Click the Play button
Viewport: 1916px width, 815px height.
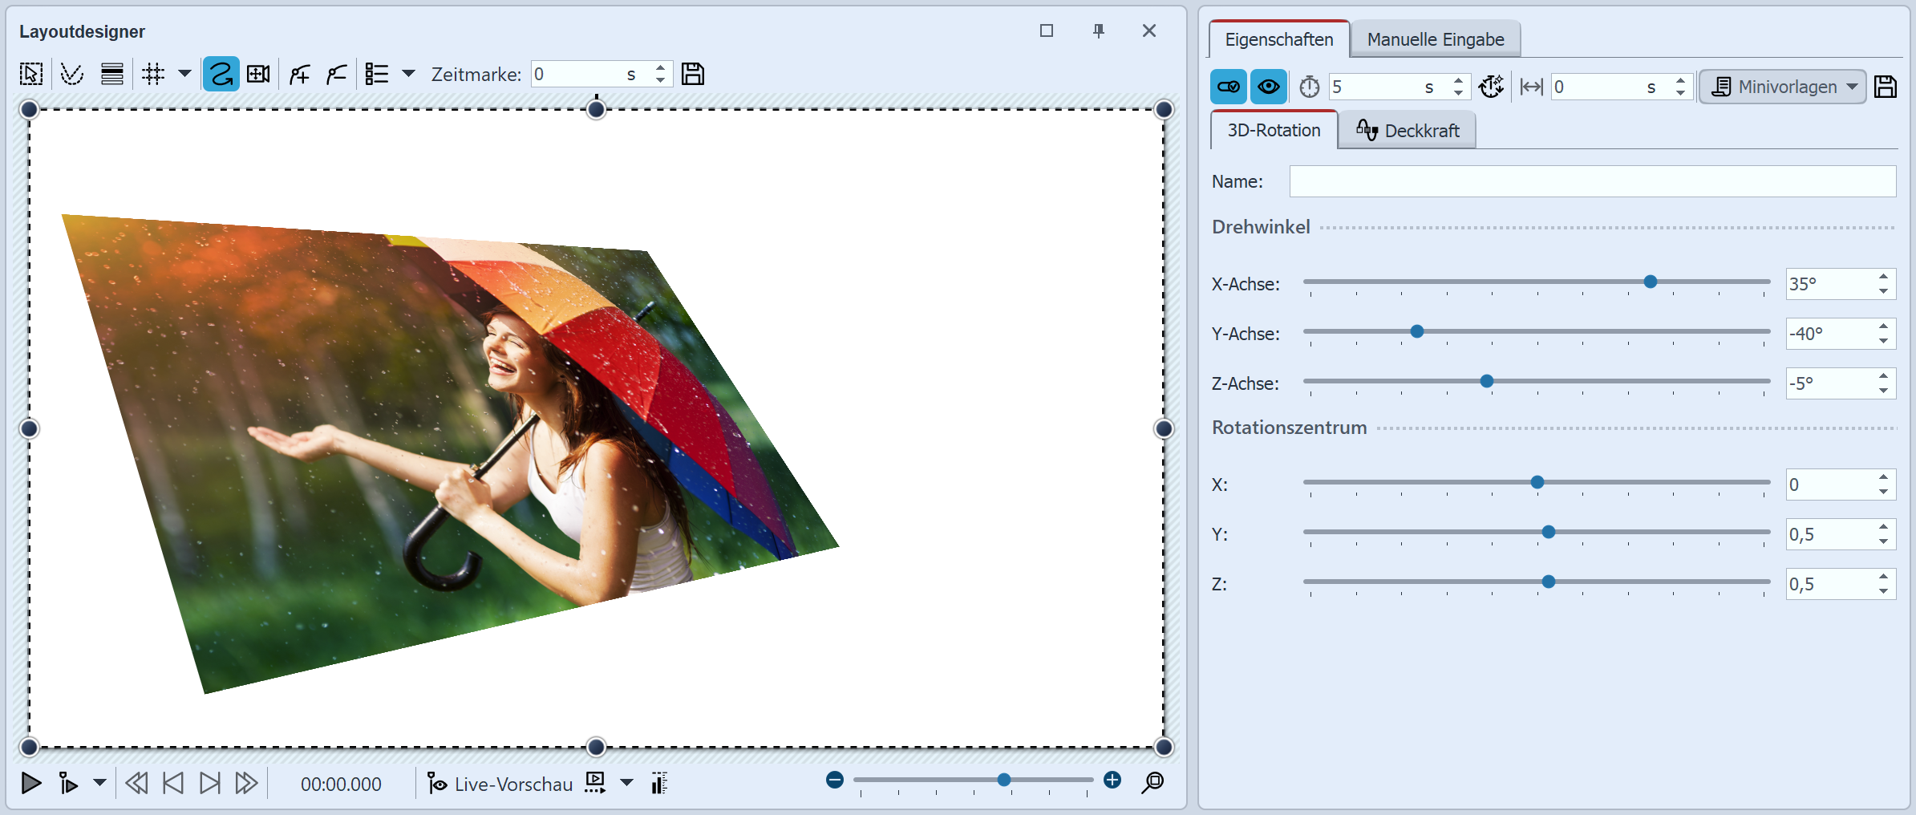click(x=30, y=784)
